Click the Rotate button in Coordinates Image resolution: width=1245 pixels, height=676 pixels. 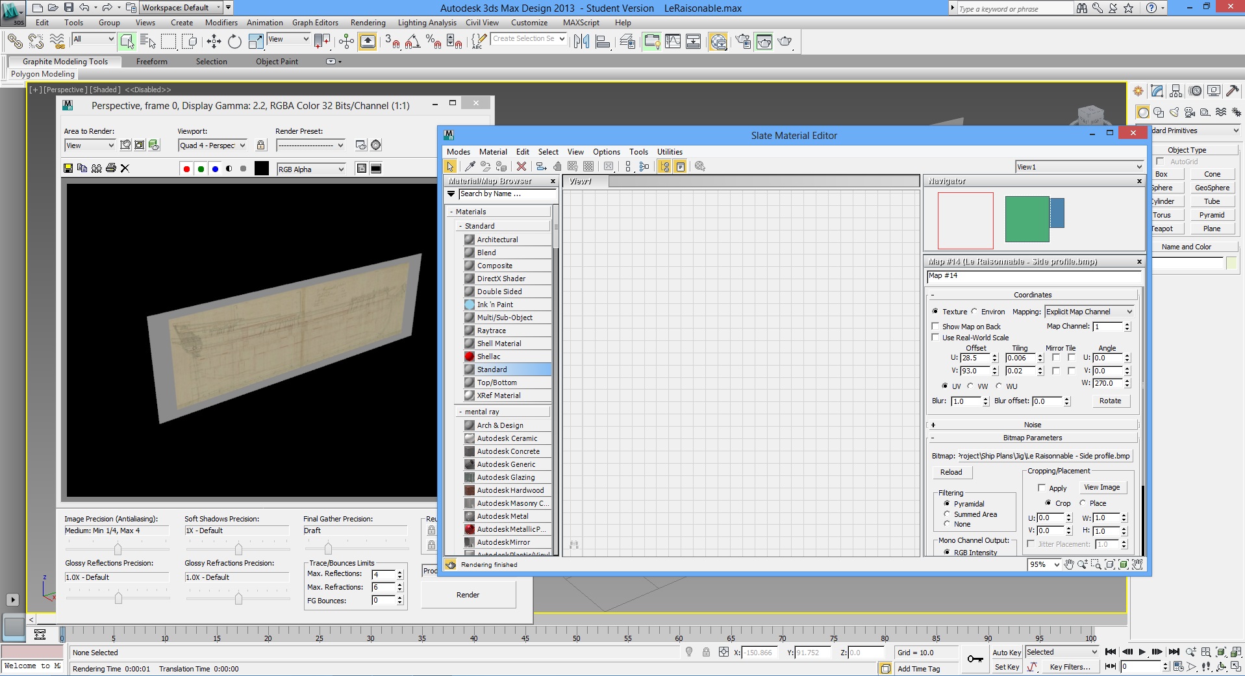pyautogui.click(x=1110, y=401)
